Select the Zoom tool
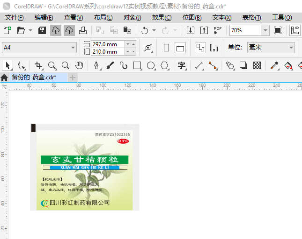This screenshot has height=239, width=302. pyautogui.click(x=52, y=66)
